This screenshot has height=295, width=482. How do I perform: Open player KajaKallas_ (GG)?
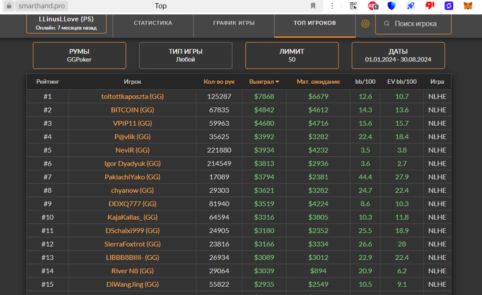point(132,217)
